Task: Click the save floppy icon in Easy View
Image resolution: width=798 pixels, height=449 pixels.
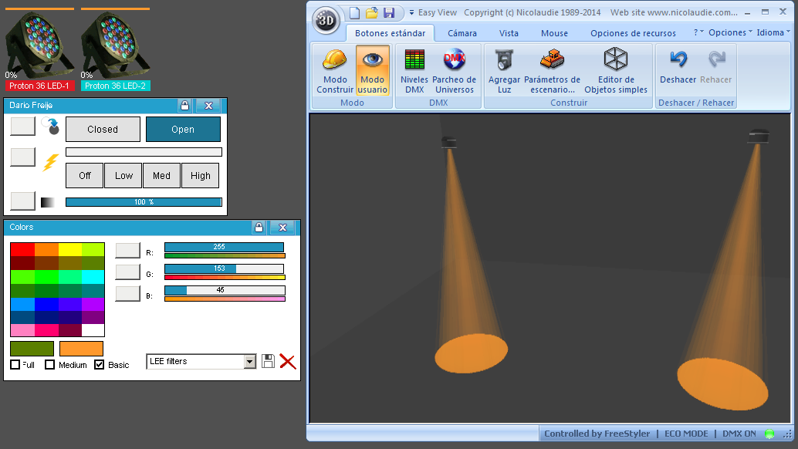Action: [389, 12]
